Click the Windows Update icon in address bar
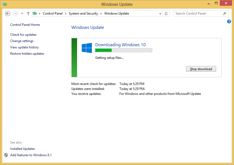Screen dimensions: 234x165 tap(35, 13)
